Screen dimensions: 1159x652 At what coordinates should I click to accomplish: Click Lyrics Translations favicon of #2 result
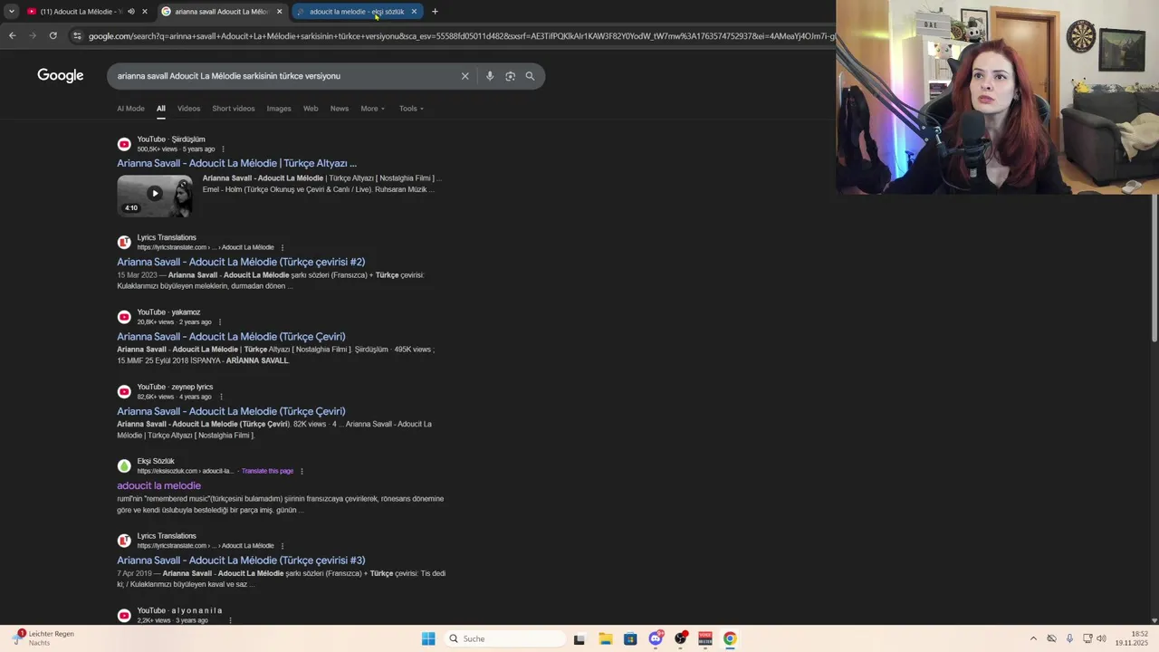point(124,242)
